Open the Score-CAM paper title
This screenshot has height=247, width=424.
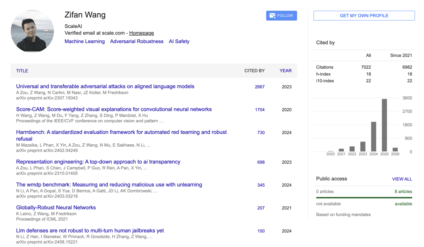pos(114,109)
